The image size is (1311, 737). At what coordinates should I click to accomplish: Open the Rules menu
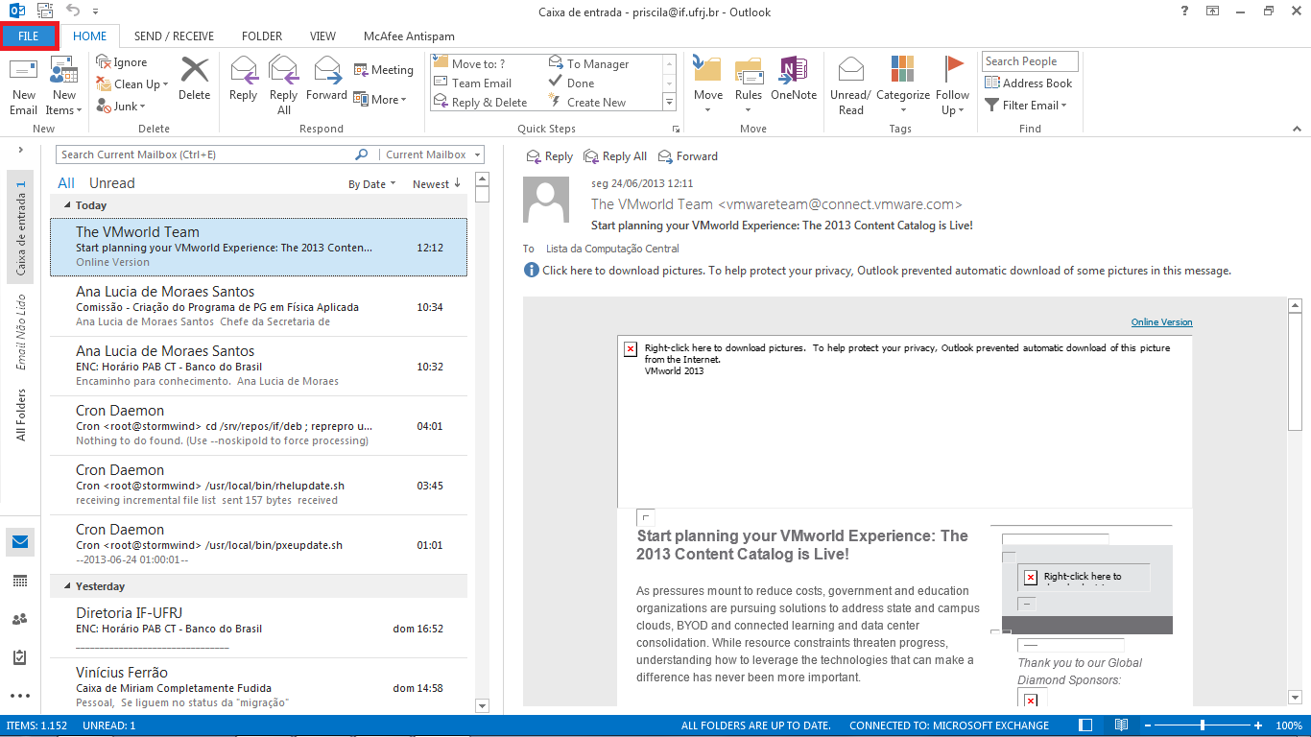pos(749,85)
